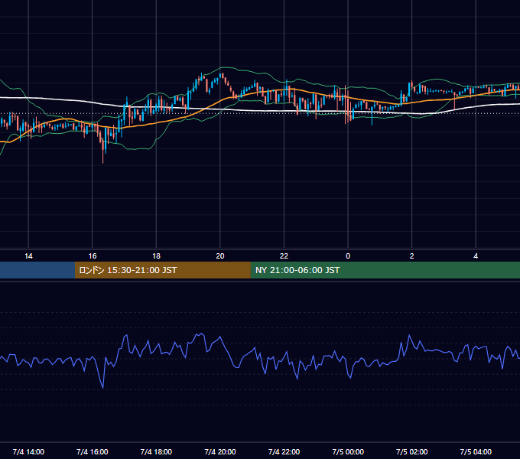Image resolution: width=520 pixels, height=459 pixels.
Task: Click the 7/4 22:00 date label
Action: pyautogui.click(x=284, y=451)
